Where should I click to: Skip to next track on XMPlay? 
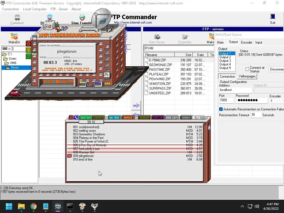tap(64, 82)
